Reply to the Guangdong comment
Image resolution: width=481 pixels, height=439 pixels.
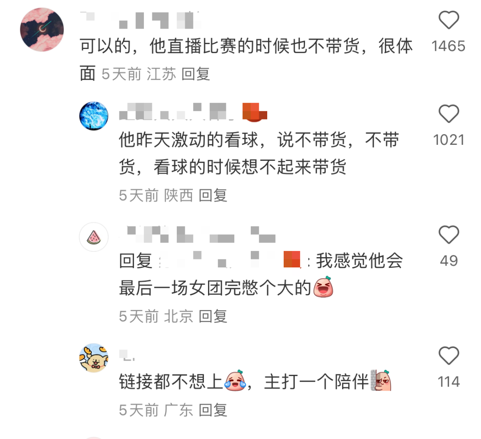point(213,410)
